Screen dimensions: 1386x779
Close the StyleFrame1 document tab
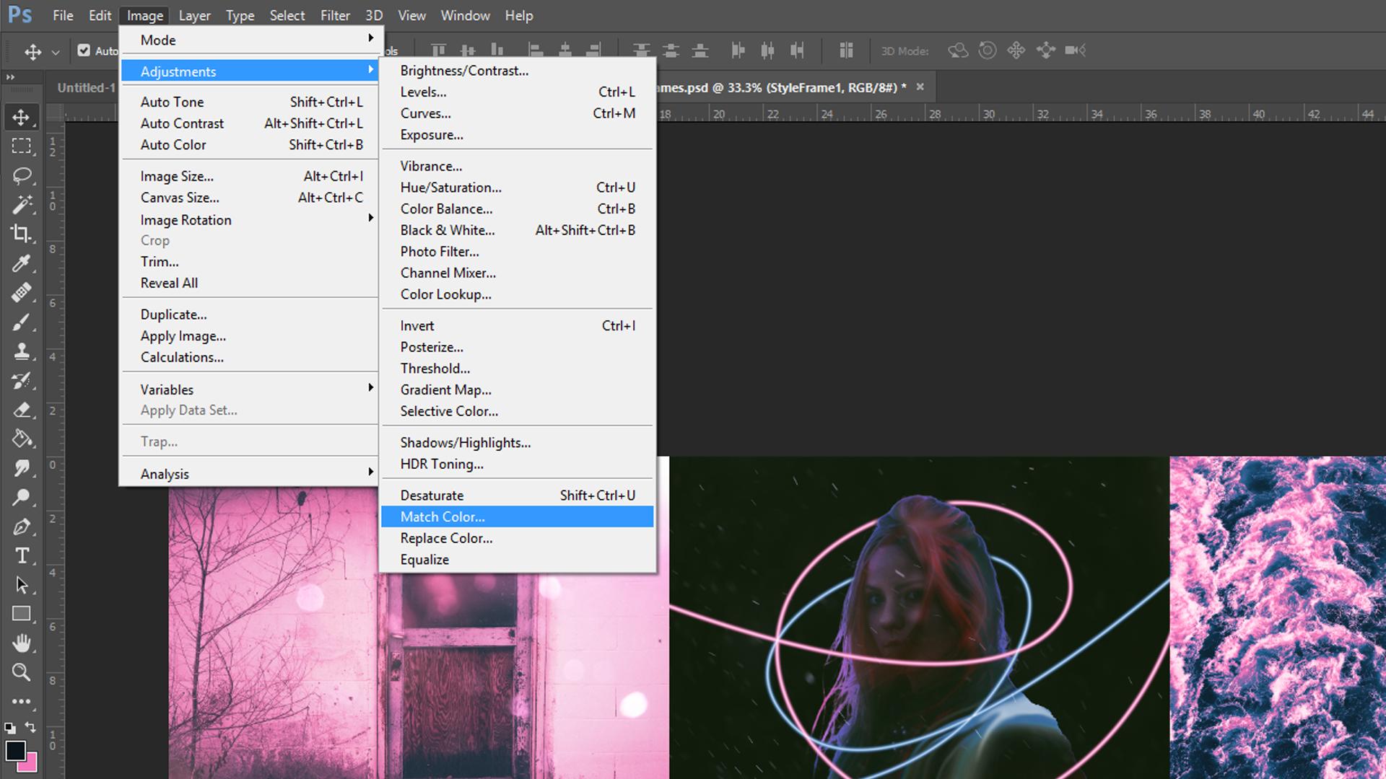[x=920, y=87]
